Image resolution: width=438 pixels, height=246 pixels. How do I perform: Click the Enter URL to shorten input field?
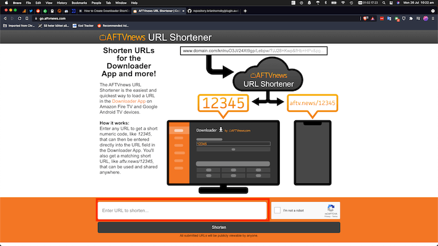182,210
